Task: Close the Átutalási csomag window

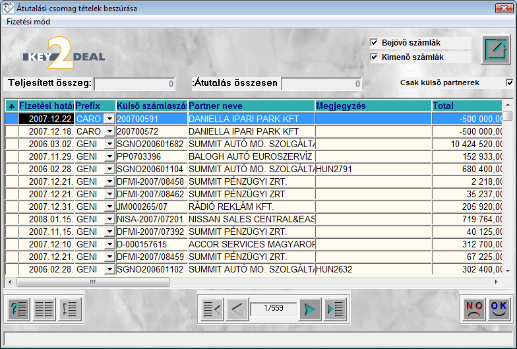Action: point(504,8)
